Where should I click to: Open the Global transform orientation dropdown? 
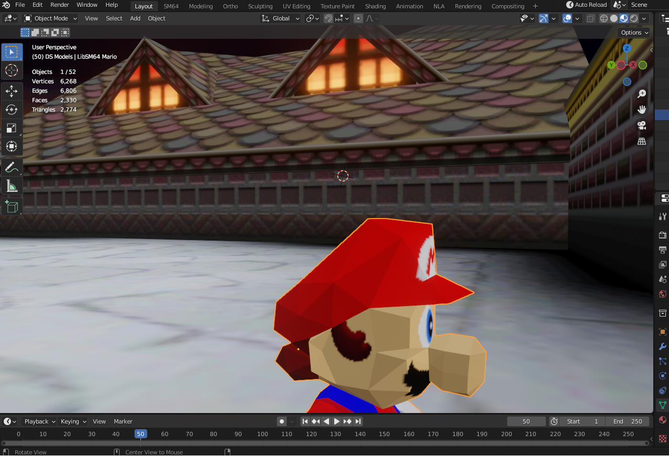280,18
